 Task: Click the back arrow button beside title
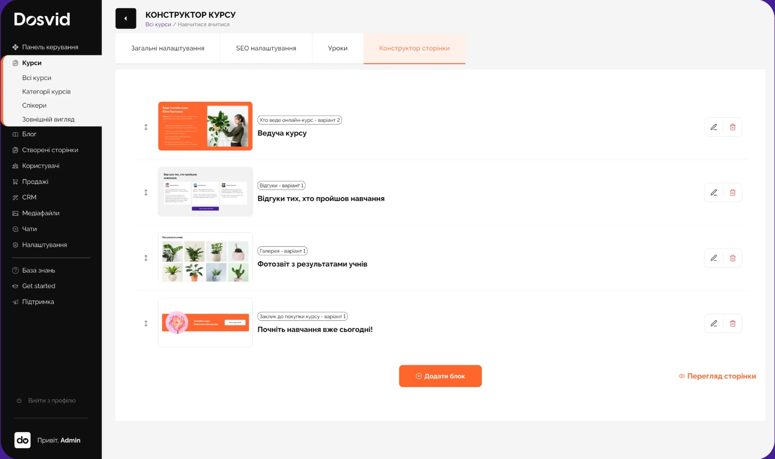pyautogui.click(x=126, y=18)
